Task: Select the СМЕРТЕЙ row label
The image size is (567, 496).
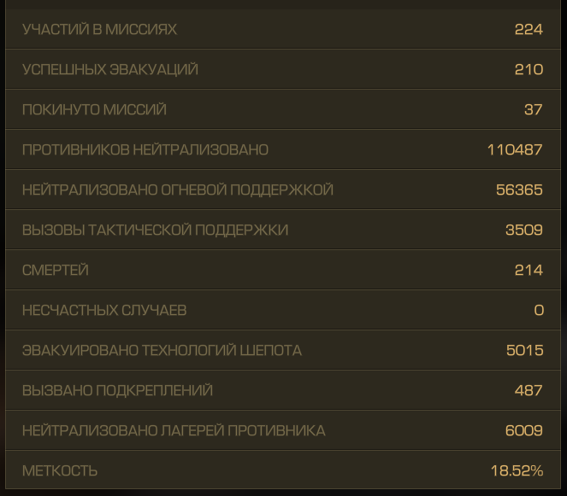Action: [56, 270]
